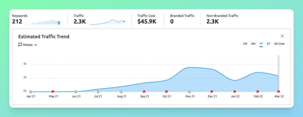The width and height of the screenshot is (303, 117).
Task: Click the Non-Branded Traffic label
Action: [x=222, y=16]
